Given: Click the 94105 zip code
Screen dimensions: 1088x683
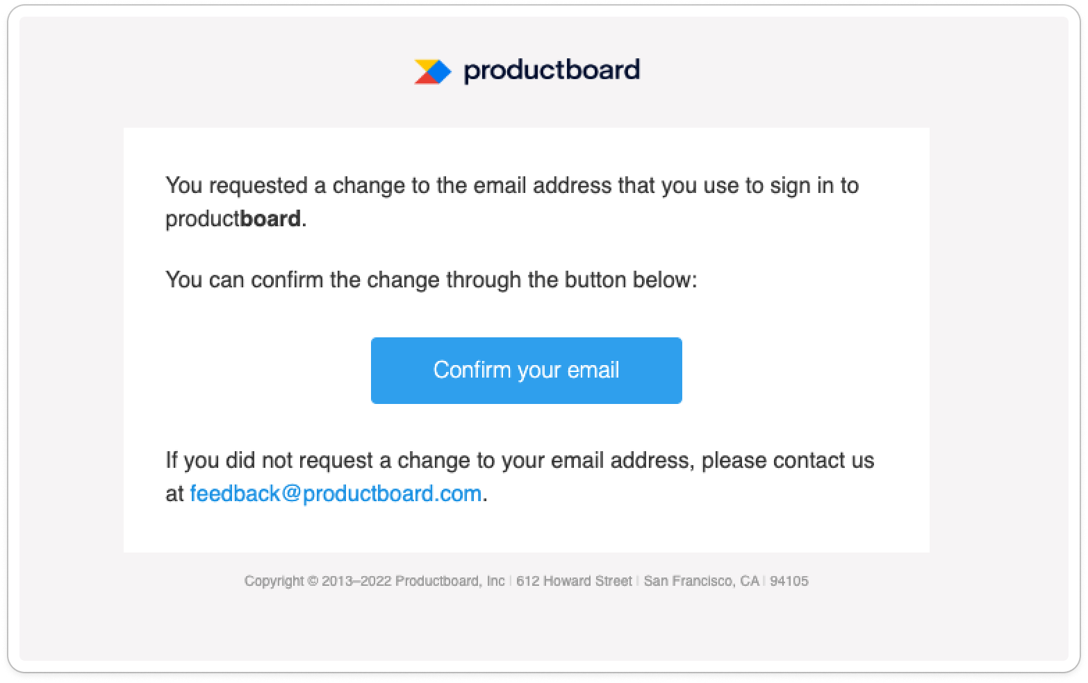Looking at the screenshot, I should (789, 581).
